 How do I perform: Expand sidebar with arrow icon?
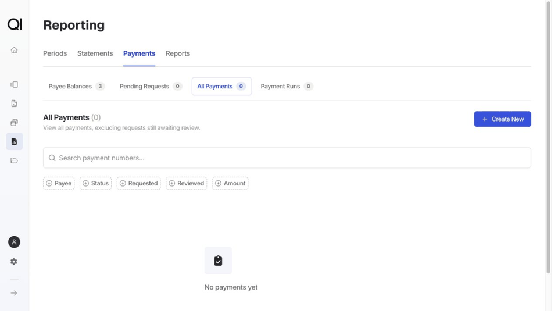[14, 293]
